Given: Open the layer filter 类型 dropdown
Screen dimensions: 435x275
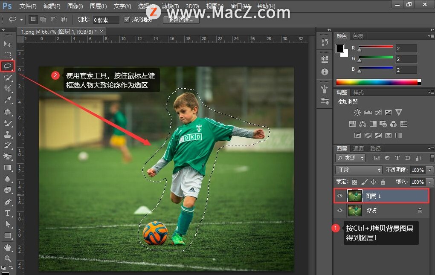Looking at the screenshot, I should (350, 158).
